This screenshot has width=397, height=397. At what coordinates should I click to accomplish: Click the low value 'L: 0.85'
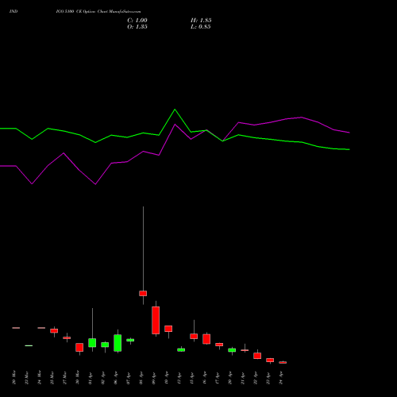click(201, 27)
